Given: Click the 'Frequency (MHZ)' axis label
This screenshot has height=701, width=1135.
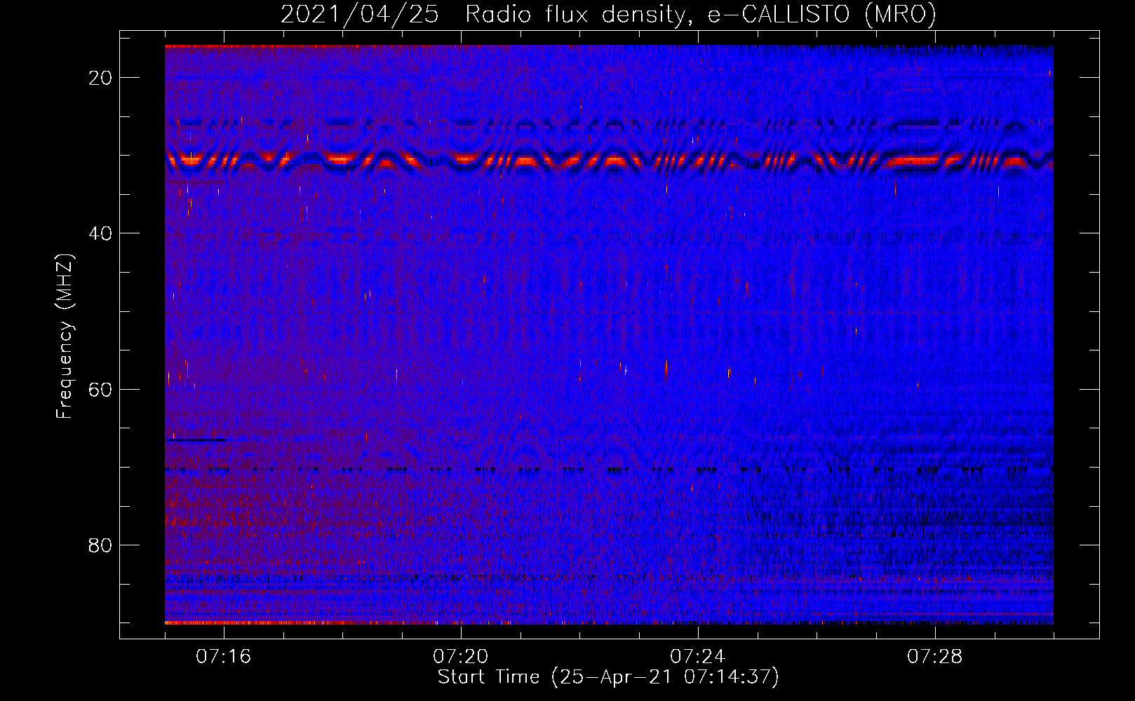Looking at the screenshot, I should tap(65, 336).
